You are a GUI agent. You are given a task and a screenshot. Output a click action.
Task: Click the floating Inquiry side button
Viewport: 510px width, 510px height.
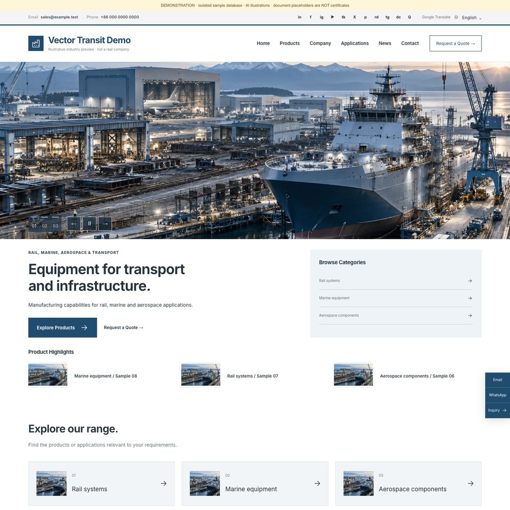[x=497, y=411]
